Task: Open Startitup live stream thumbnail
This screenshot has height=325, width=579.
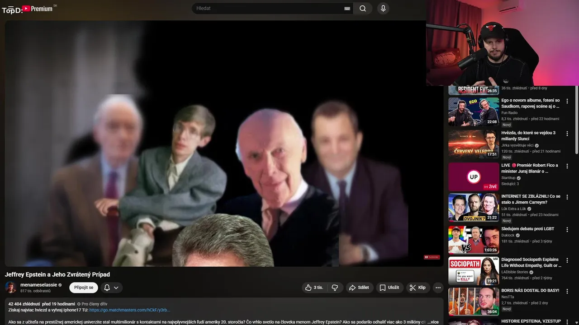Action: point(474,177)
